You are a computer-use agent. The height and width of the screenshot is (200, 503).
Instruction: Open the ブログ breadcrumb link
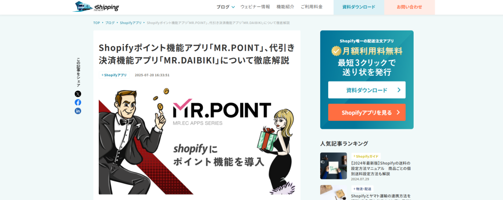(110, 23)
